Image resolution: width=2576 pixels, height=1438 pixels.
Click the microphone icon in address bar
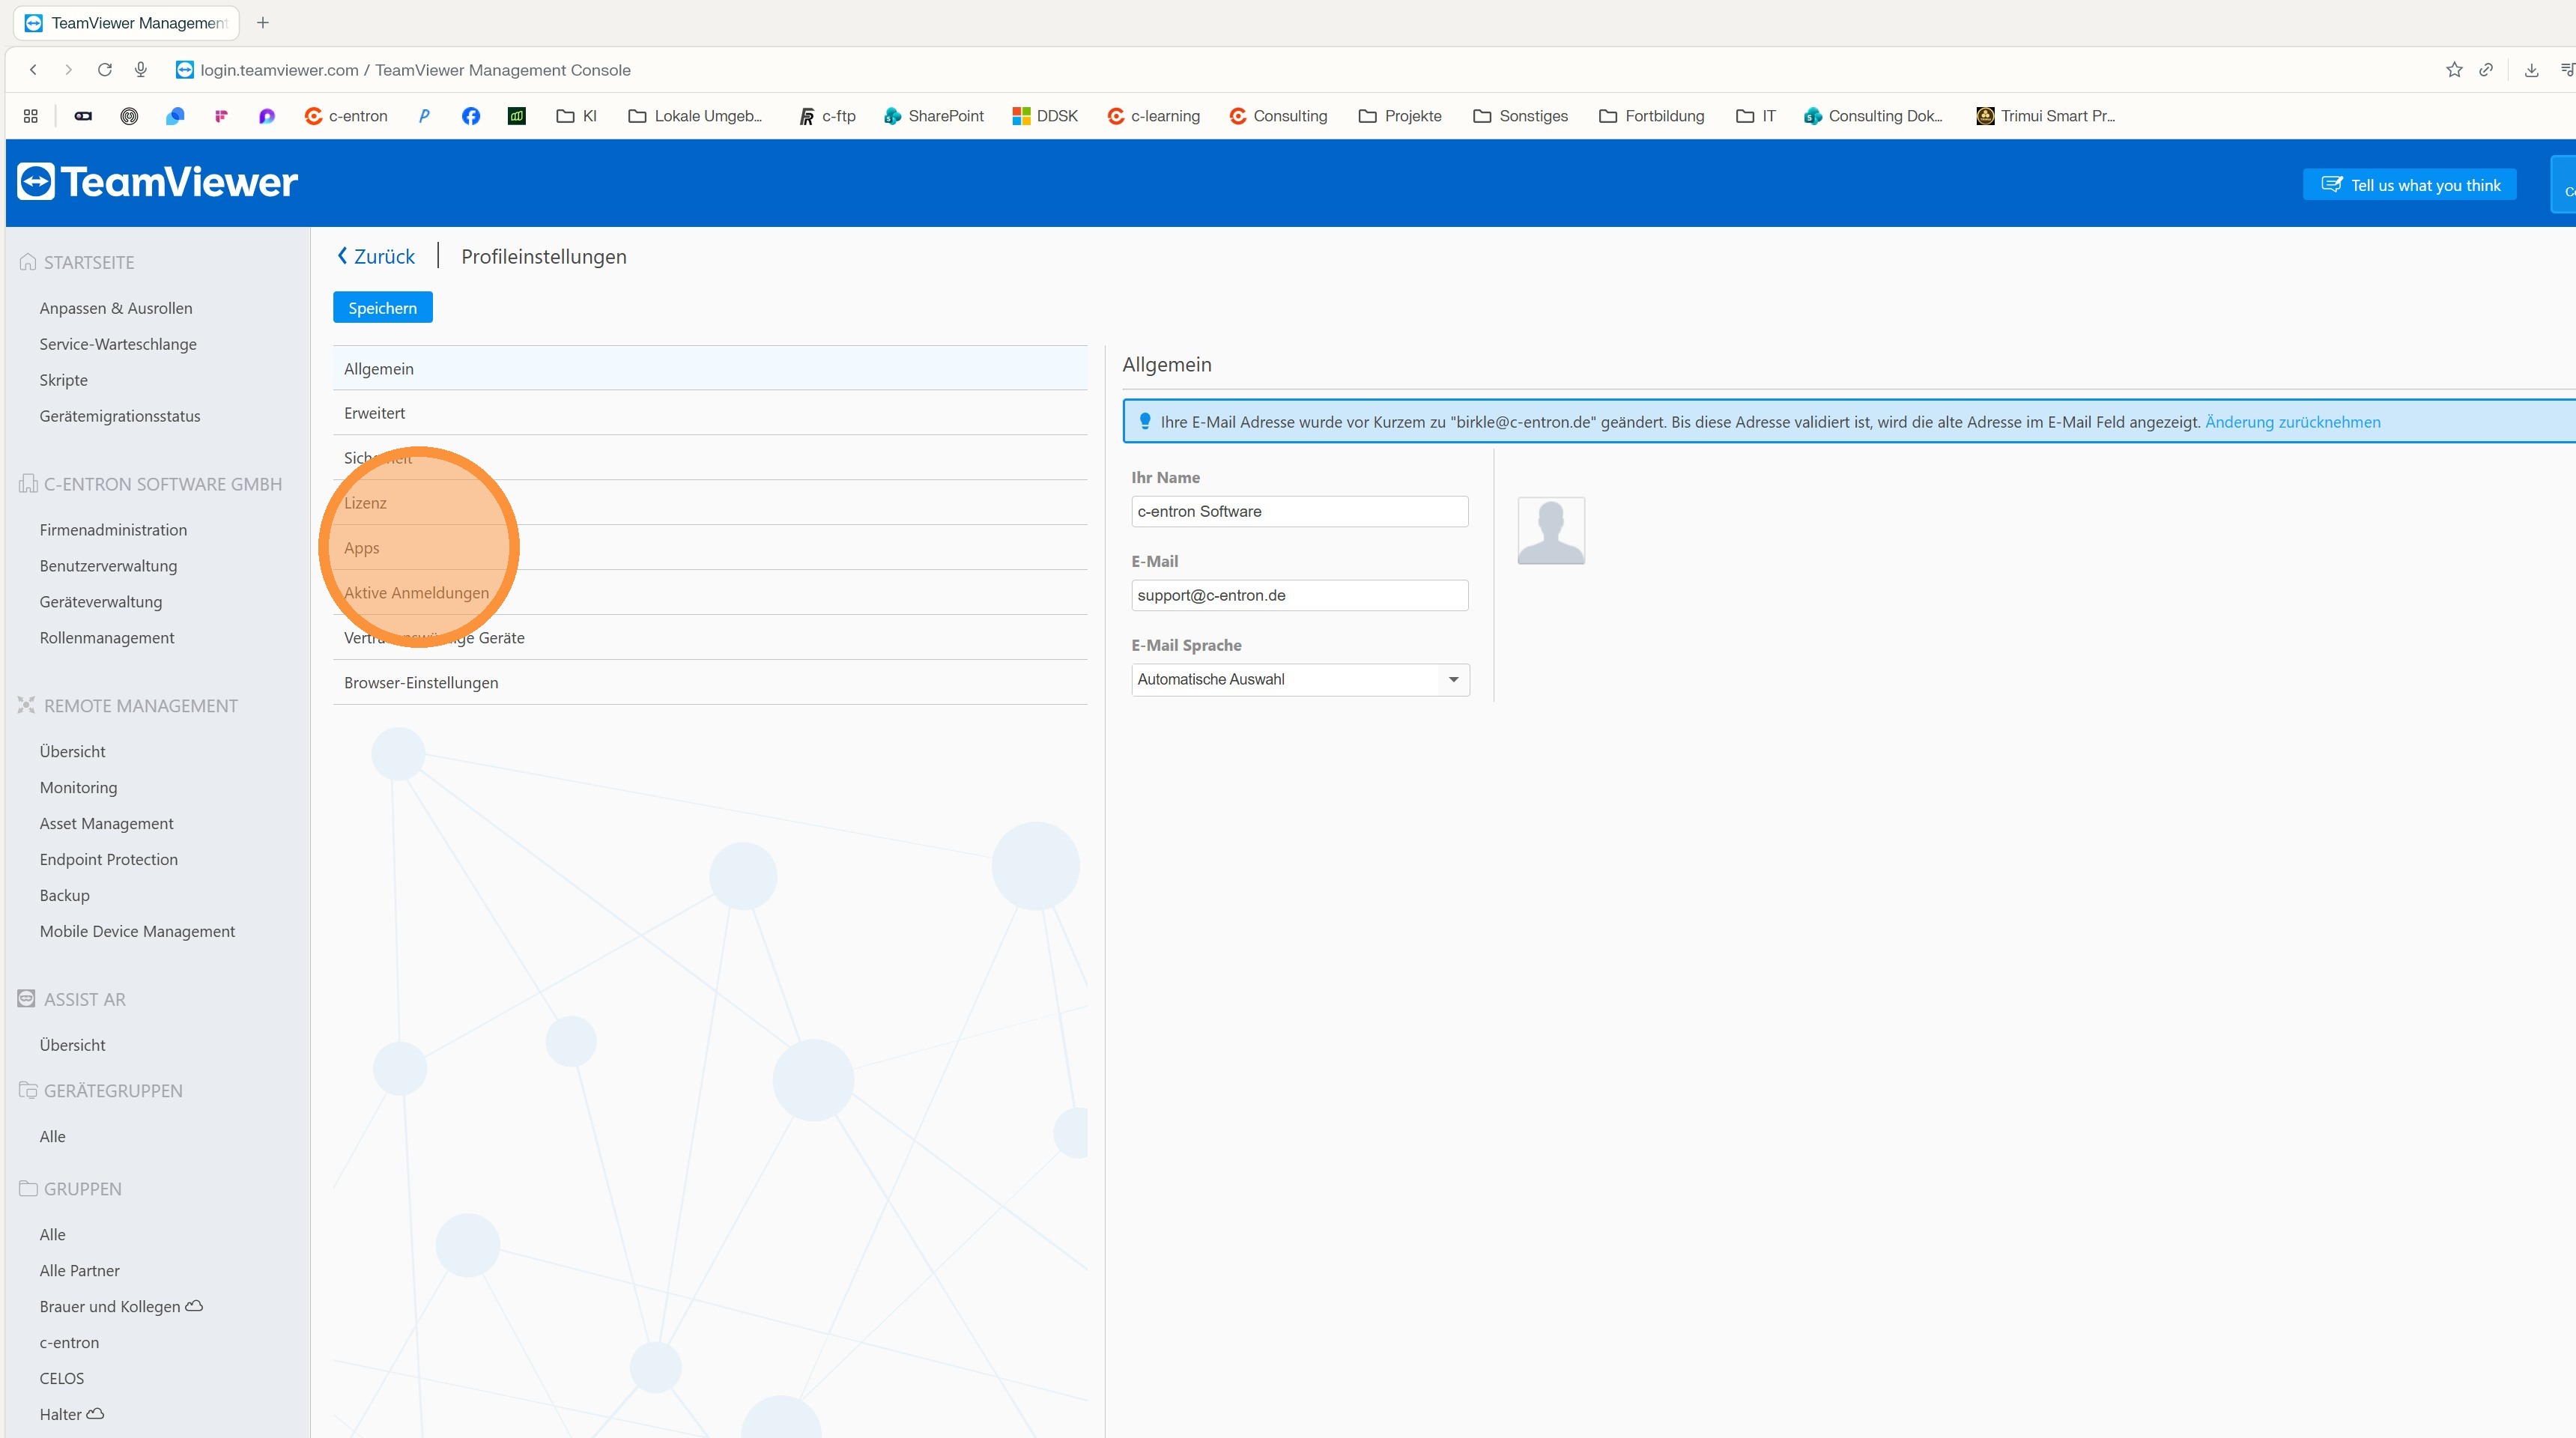141,70
